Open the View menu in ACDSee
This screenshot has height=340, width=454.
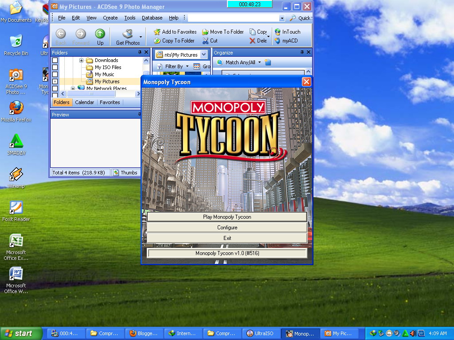91,18
